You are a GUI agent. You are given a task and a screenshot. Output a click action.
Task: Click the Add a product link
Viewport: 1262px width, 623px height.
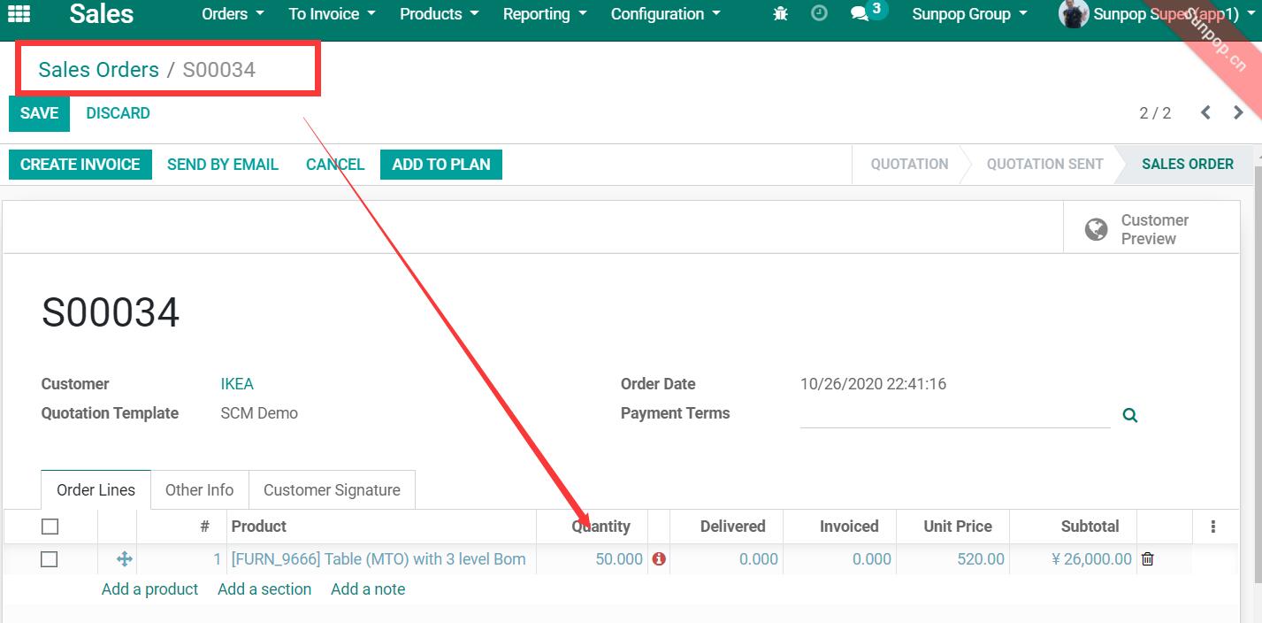[x=149, y=589]
